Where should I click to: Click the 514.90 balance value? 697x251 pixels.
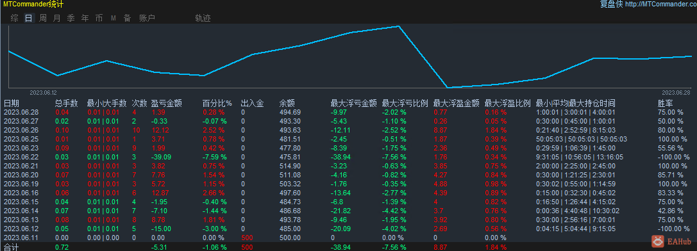pos(290,166)
